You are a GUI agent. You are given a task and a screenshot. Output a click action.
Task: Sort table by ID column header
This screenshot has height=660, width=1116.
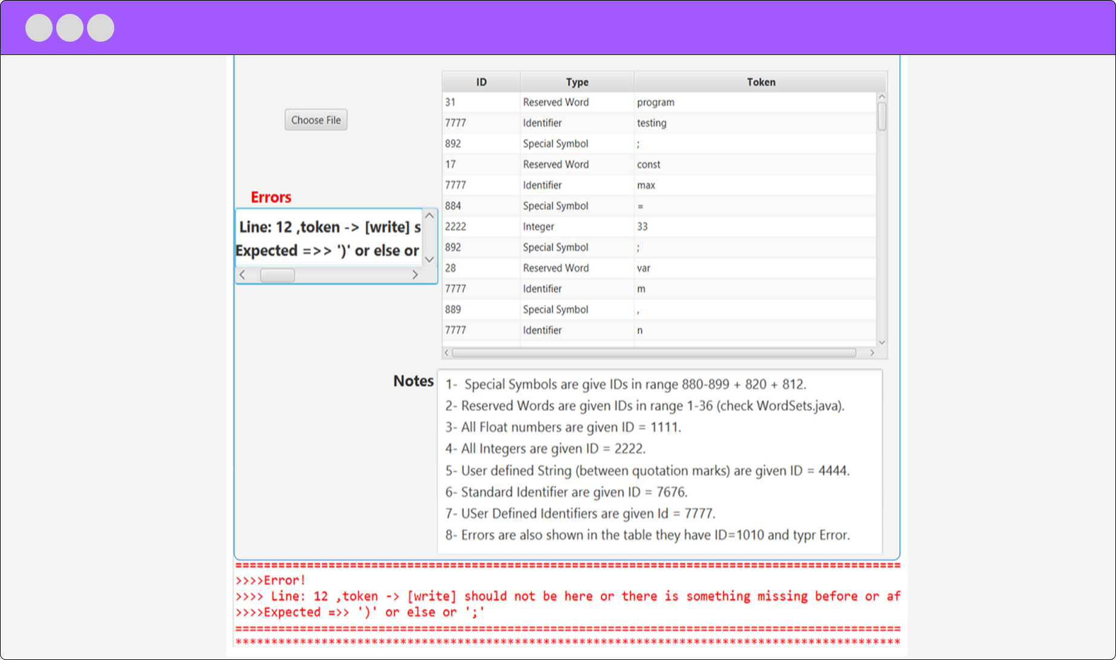[481, 82]
